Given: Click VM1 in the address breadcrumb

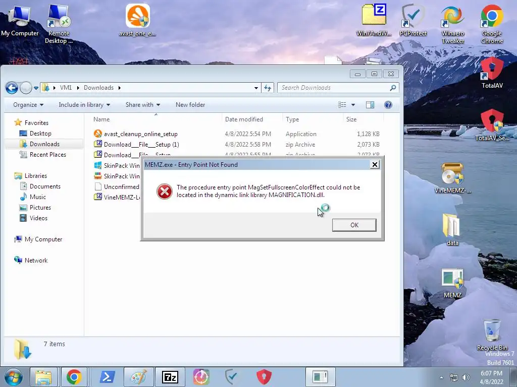Looking at the screenshot, I should (x=66, y=88).
